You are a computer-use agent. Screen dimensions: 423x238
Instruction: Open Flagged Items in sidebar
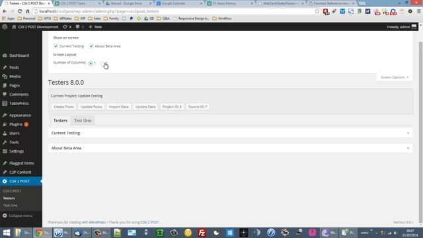[21, 163]
